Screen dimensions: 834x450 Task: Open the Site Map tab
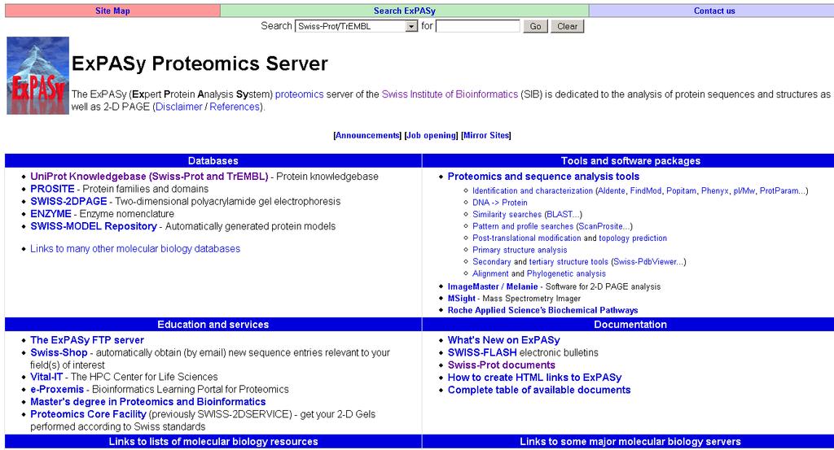112,11
